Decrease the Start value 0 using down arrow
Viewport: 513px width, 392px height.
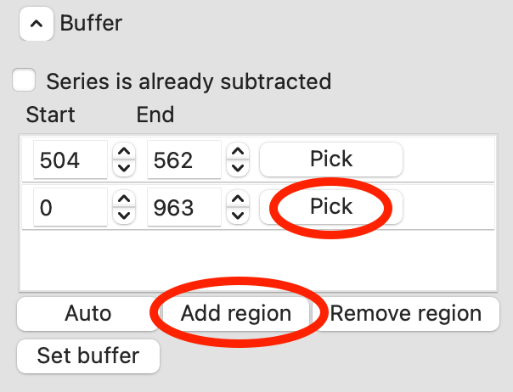tap(125, 216)
